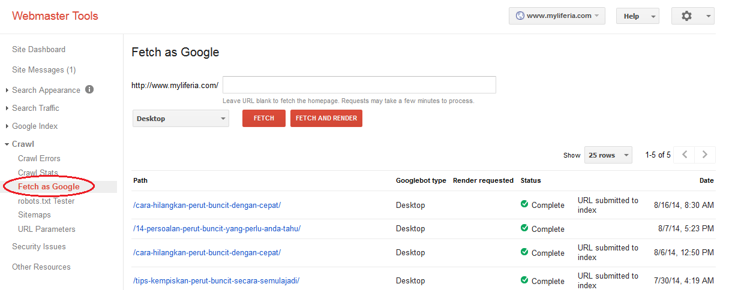Open the 14-persoalan-perut-buncit path link
729x290 pixels.
tap(217, 228)
